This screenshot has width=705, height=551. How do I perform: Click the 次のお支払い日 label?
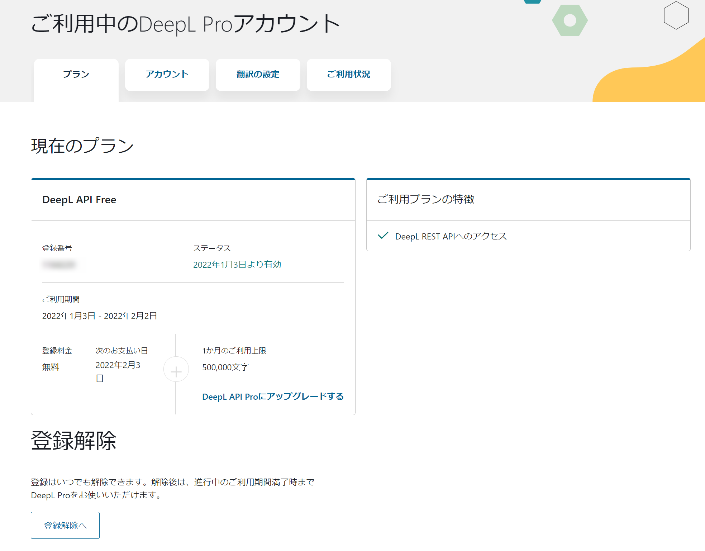[x=122, y=351]
